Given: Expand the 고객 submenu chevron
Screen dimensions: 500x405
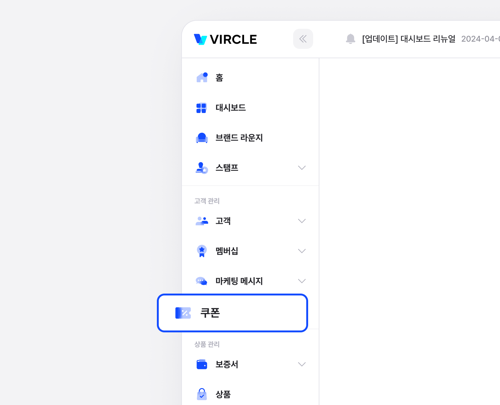Looking at the screenshot, I should click(302, 221).
